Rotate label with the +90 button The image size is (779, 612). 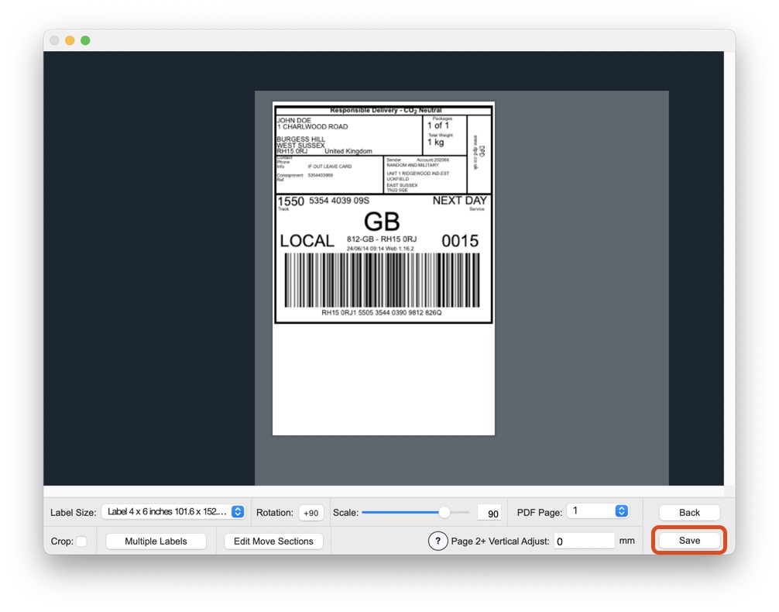[311, 513]
